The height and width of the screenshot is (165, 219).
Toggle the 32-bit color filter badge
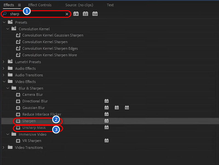(85, 14)
